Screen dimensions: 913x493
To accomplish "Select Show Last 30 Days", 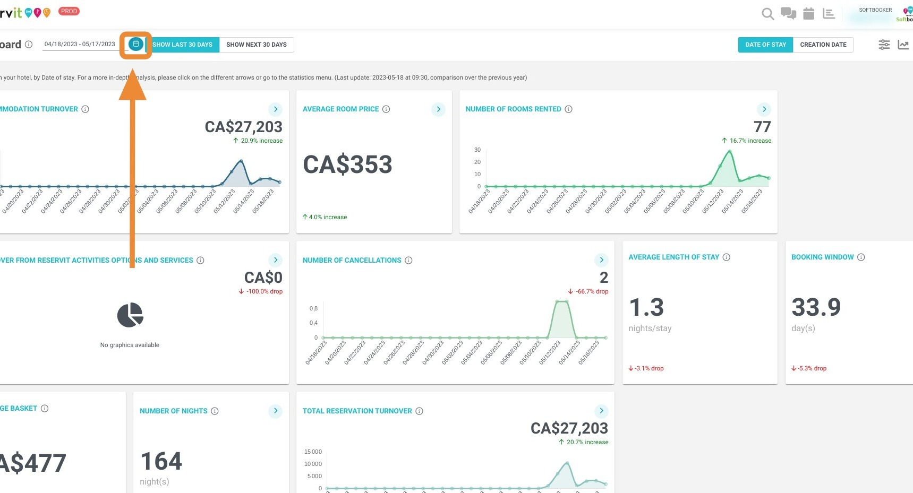I will coord(182,45).
